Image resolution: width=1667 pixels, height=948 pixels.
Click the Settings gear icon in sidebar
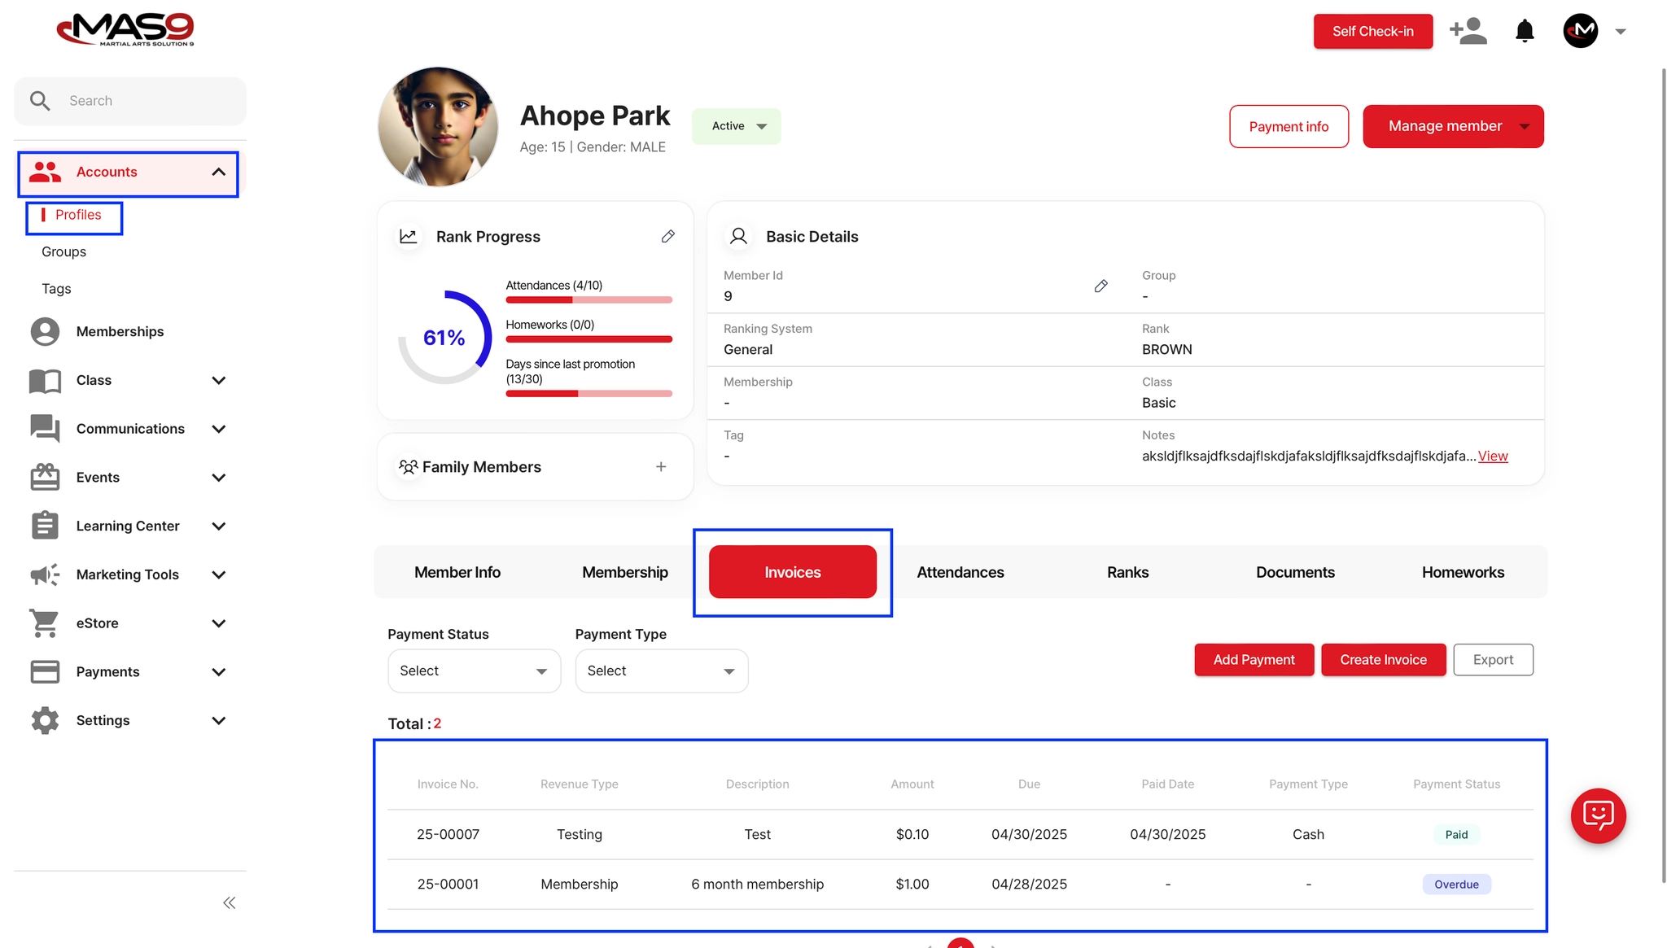coord(45,720)
